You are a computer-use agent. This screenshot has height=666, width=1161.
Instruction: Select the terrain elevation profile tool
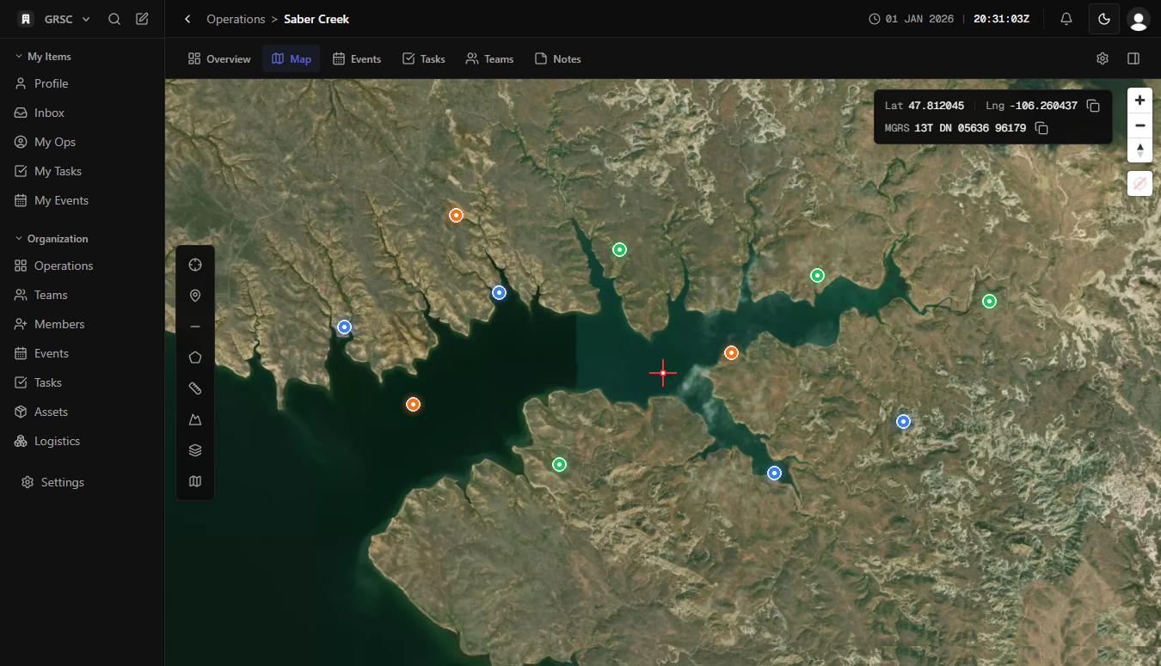pos(195,419)
